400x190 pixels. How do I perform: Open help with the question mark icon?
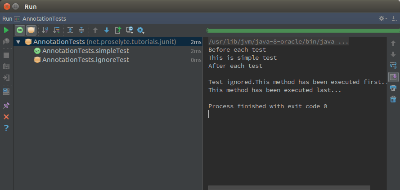click(6, 128)
